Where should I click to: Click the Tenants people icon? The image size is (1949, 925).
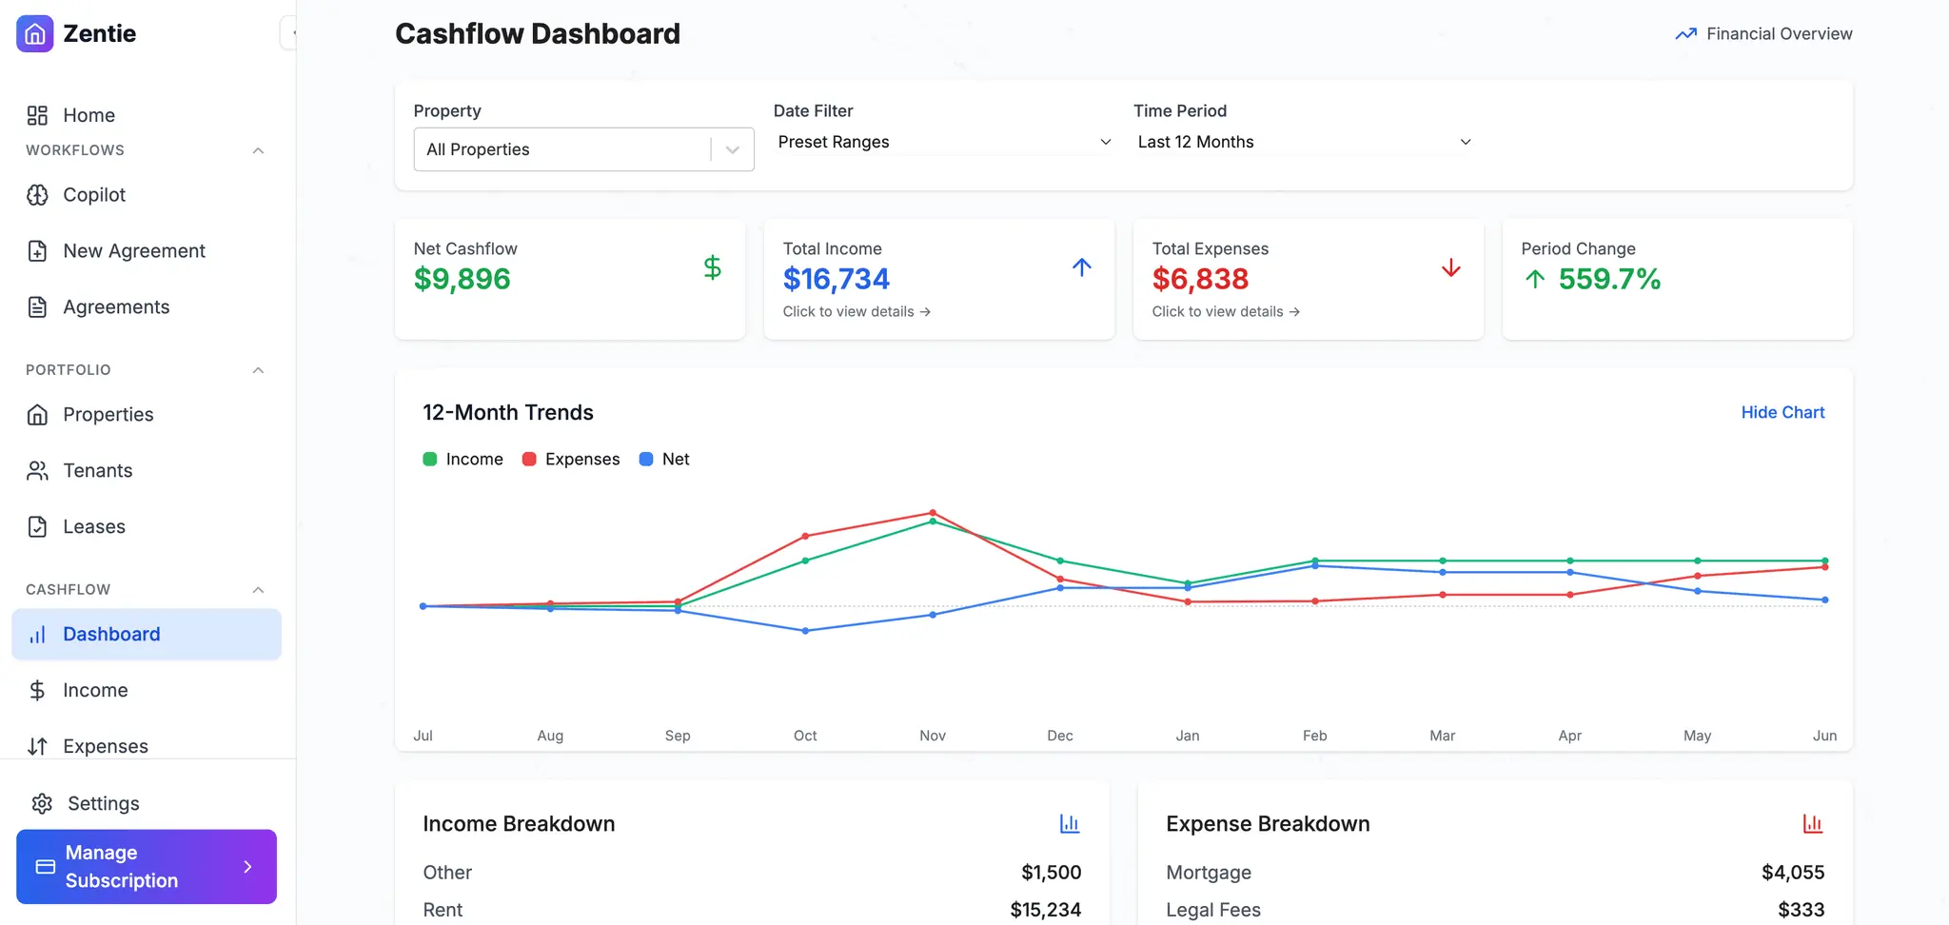[x=37, y=471]
